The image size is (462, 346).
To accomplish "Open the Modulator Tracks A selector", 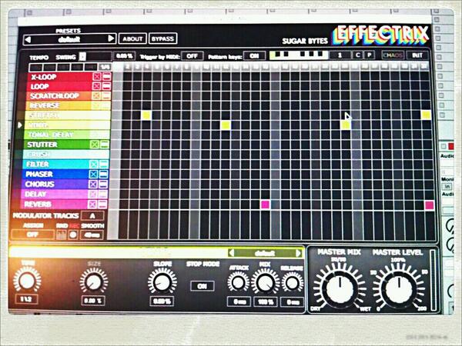I will click(x=92, y=215).
